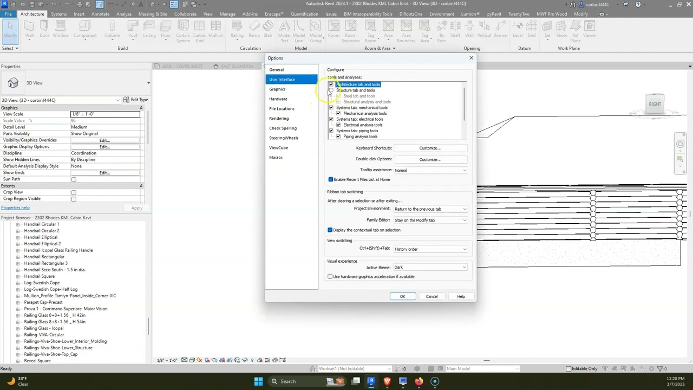Click OK in the Options dialog
This screenshot has height=390, width=693.
point(403,296)
